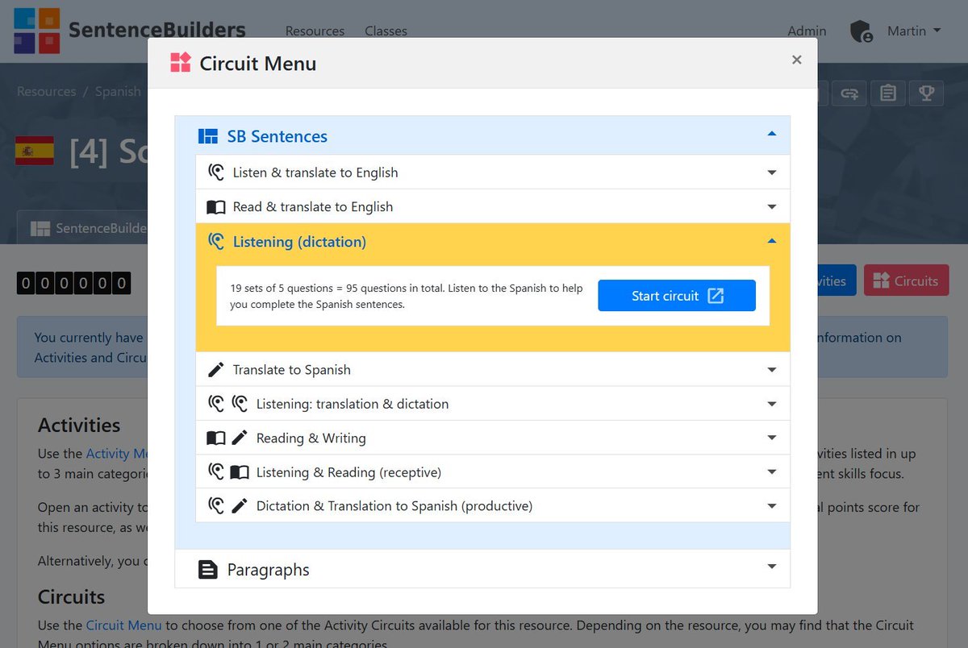
Task: Click the Start circuit button
Action: [x=677, y=296]
